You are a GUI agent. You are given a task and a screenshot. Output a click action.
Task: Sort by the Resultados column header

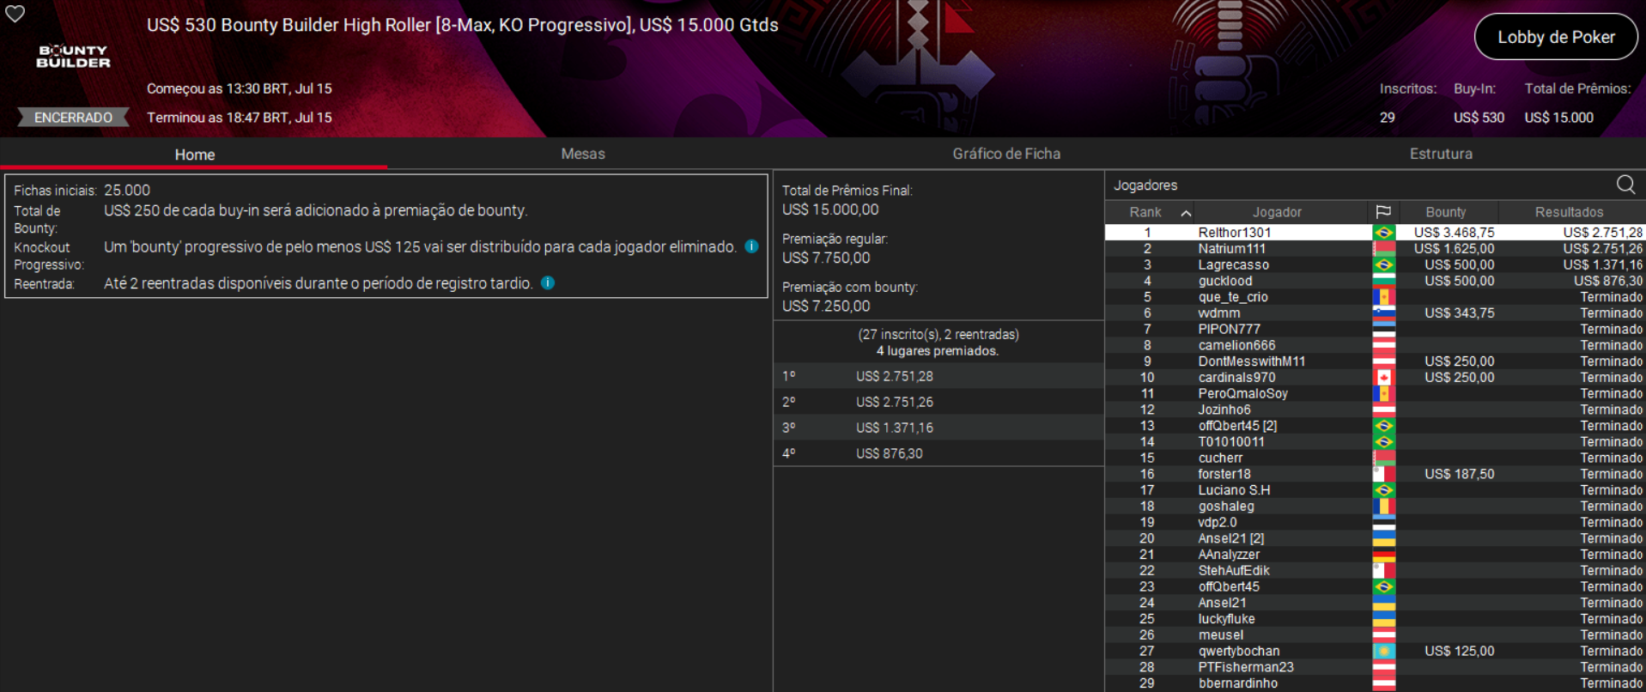[1569, 212]
